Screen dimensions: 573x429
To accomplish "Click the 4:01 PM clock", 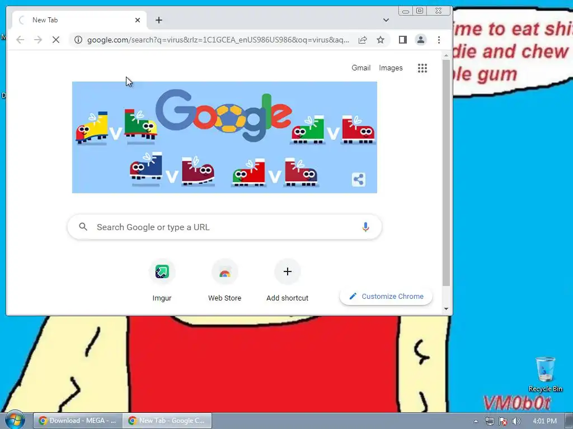I will click(x=544, y=421).
